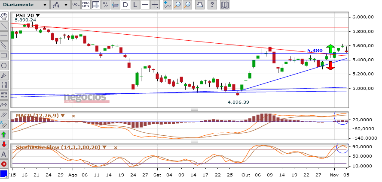Toggle the VOL volume display
Image resolution: width=382 pixels, height=182 pixels.
[76, 5]
